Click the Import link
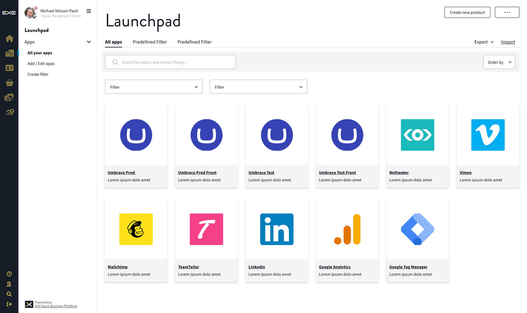This screenshot has height=313, width=527. click(x=508, y=42)
